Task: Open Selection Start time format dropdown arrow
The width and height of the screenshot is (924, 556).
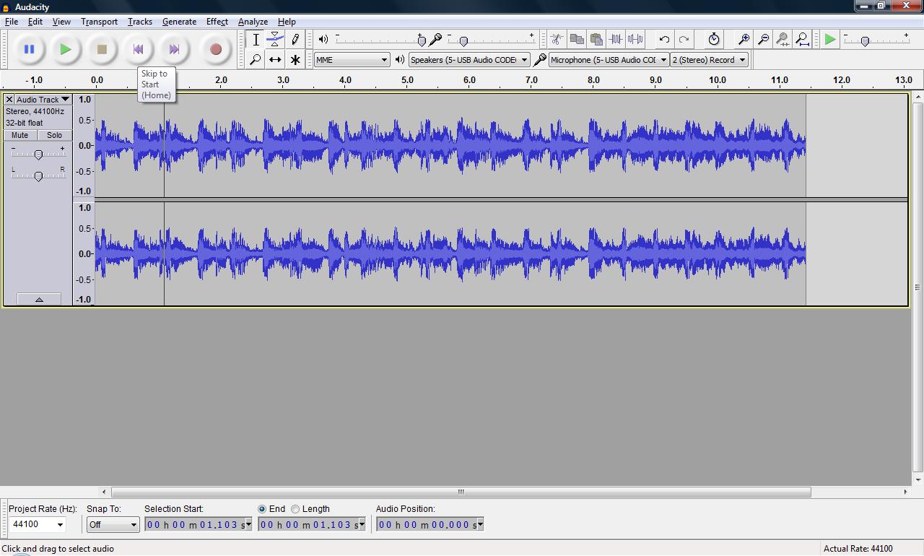Action: (x=249, y=525)
